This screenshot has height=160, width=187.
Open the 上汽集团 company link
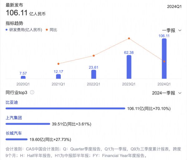[14, 118]
